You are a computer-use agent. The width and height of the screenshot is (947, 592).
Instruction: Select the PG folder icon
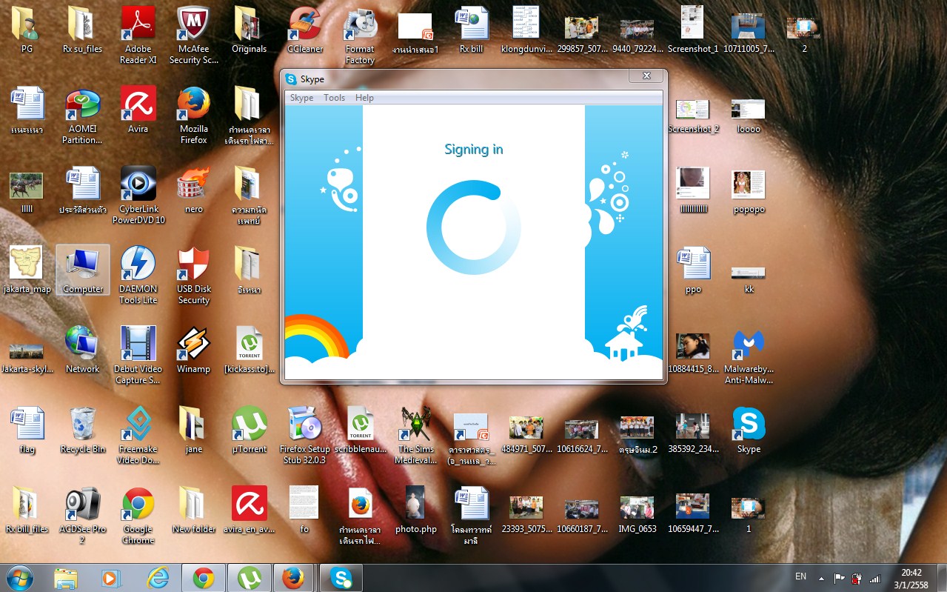[x=27, y=30]
